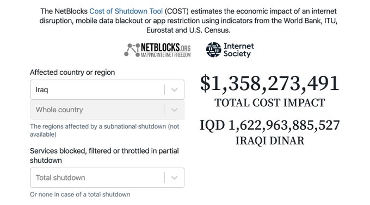The height and width of the screenshot is (205, 370).
Task: Expand the Iraq country dropdown chevron
Action: (x=174, y=90)
